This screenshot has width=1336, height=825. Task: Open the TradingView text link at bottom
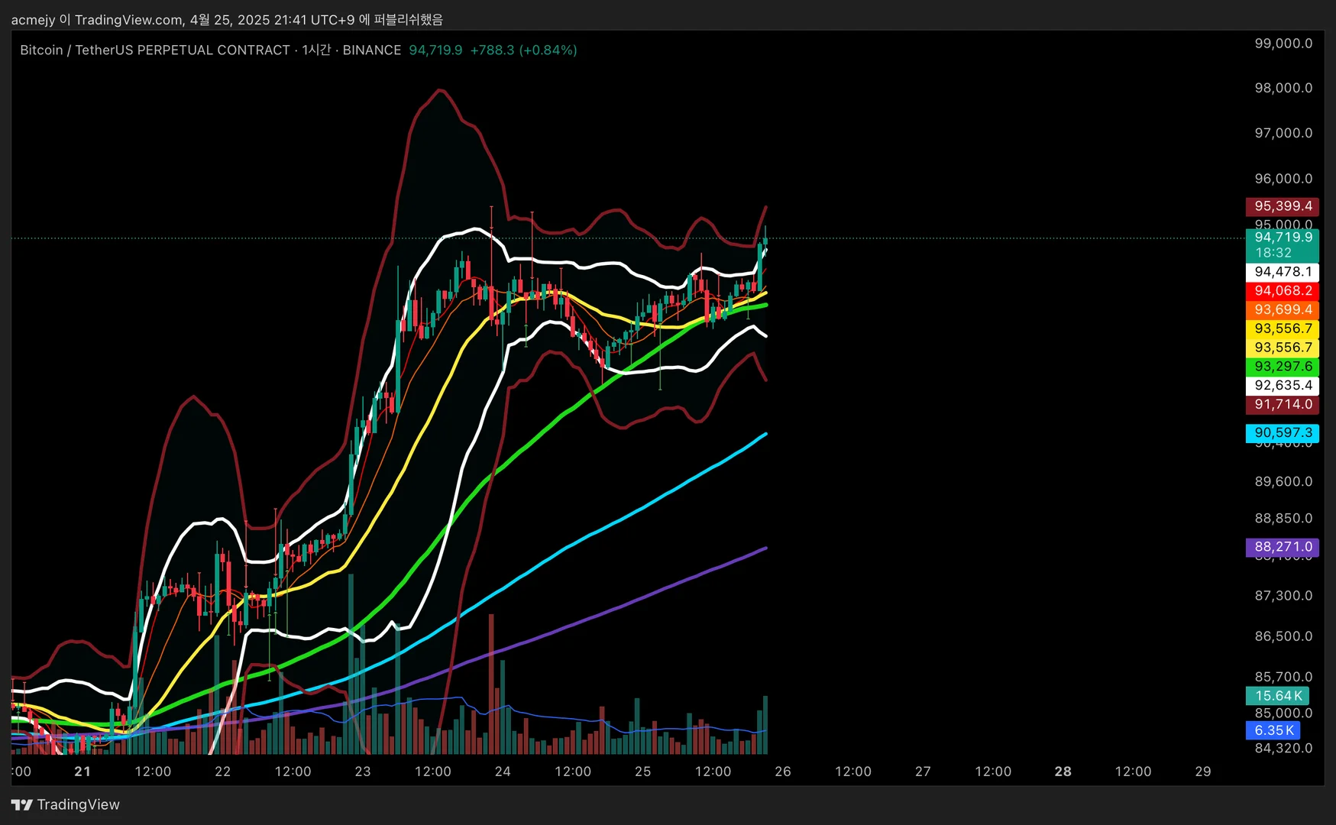(x=78, y=804)
